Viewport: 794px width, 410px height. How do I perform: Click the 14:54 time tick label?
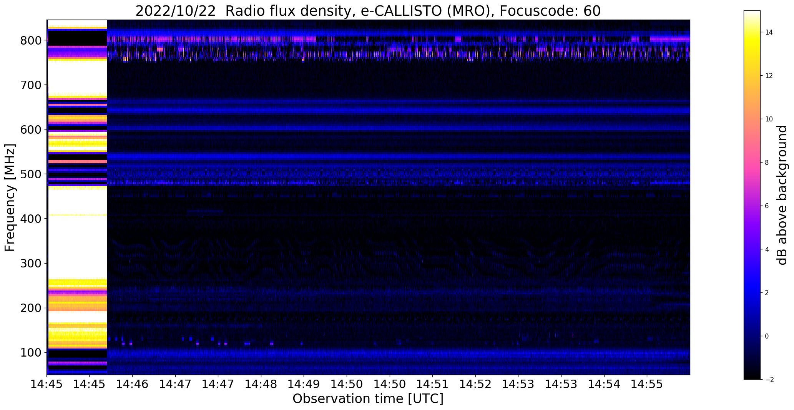[x=605, y=384]
